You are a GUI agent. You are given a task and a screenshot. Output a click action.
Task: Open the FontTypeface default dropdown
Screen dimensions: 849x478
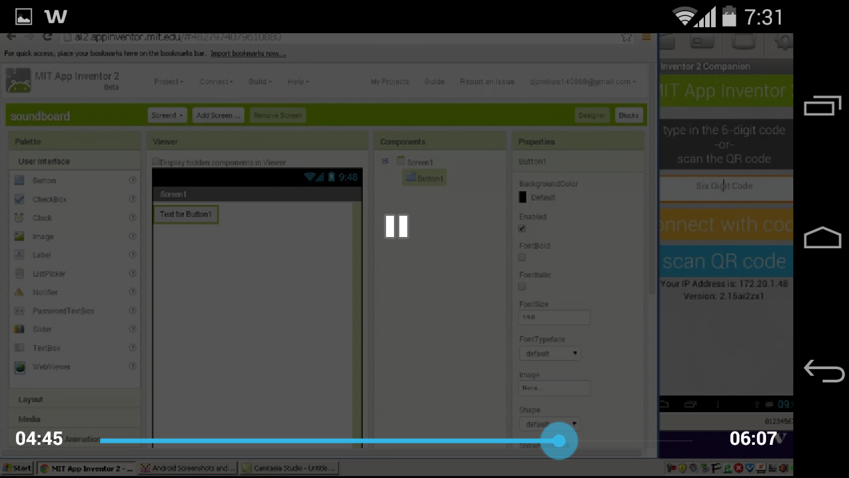click(x=551, y=354)
